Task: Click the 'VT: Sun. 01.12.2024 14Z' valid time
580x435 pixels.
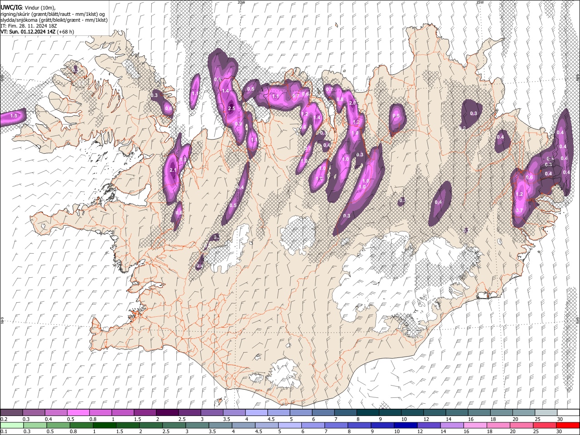Action: pos(28,32)
